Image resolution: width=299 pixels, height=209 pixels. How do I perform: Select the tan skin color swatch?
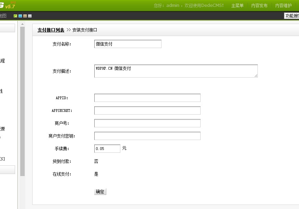pos(25,16)
